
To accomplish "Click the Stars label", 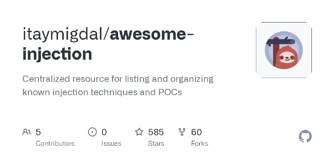I will tap(156, 144).
